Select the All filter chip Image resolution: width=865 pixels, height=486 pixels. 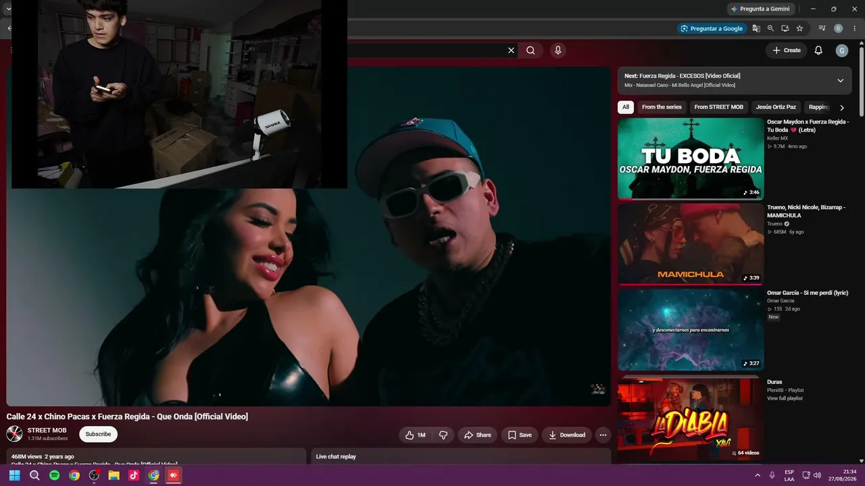[626, 107]
